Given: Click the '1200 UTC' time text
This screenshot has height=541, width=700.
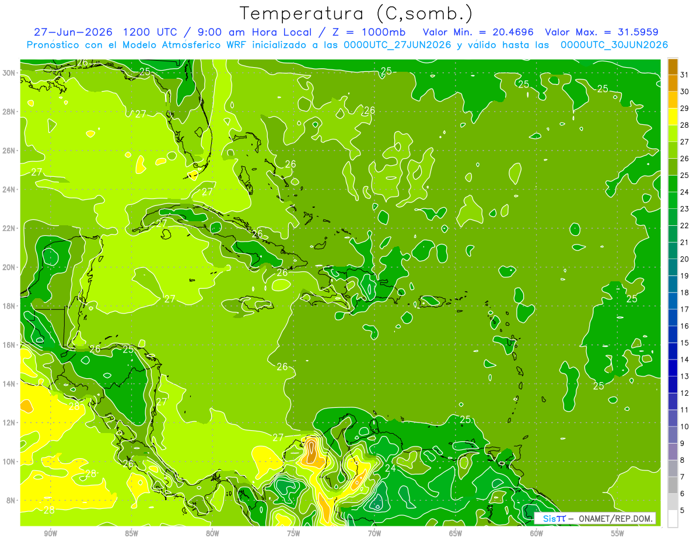Looking at the screenshot, I should point(151,32).
